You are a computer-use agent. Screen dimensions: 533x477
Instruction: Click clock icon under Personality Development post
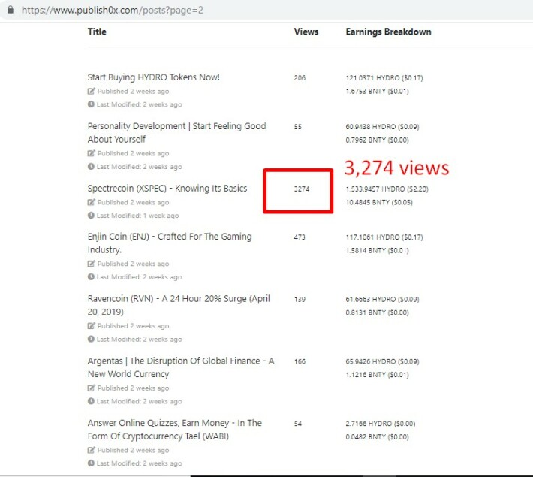[91, 166]
